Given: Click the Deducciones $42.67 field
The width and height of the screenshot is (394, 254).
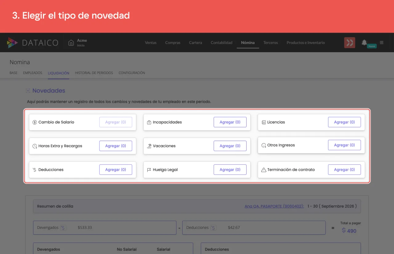Looking at the screenshot, I should pyautogui.click(x=254, y=228).
